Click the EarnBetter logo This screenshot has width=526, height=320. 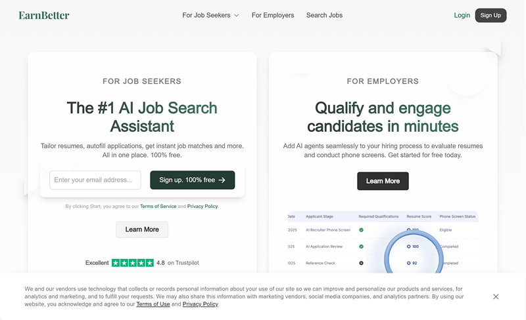[44, 15]
